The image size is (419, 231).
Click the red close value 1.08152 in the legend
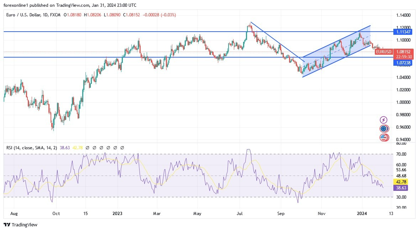(134, 15)
